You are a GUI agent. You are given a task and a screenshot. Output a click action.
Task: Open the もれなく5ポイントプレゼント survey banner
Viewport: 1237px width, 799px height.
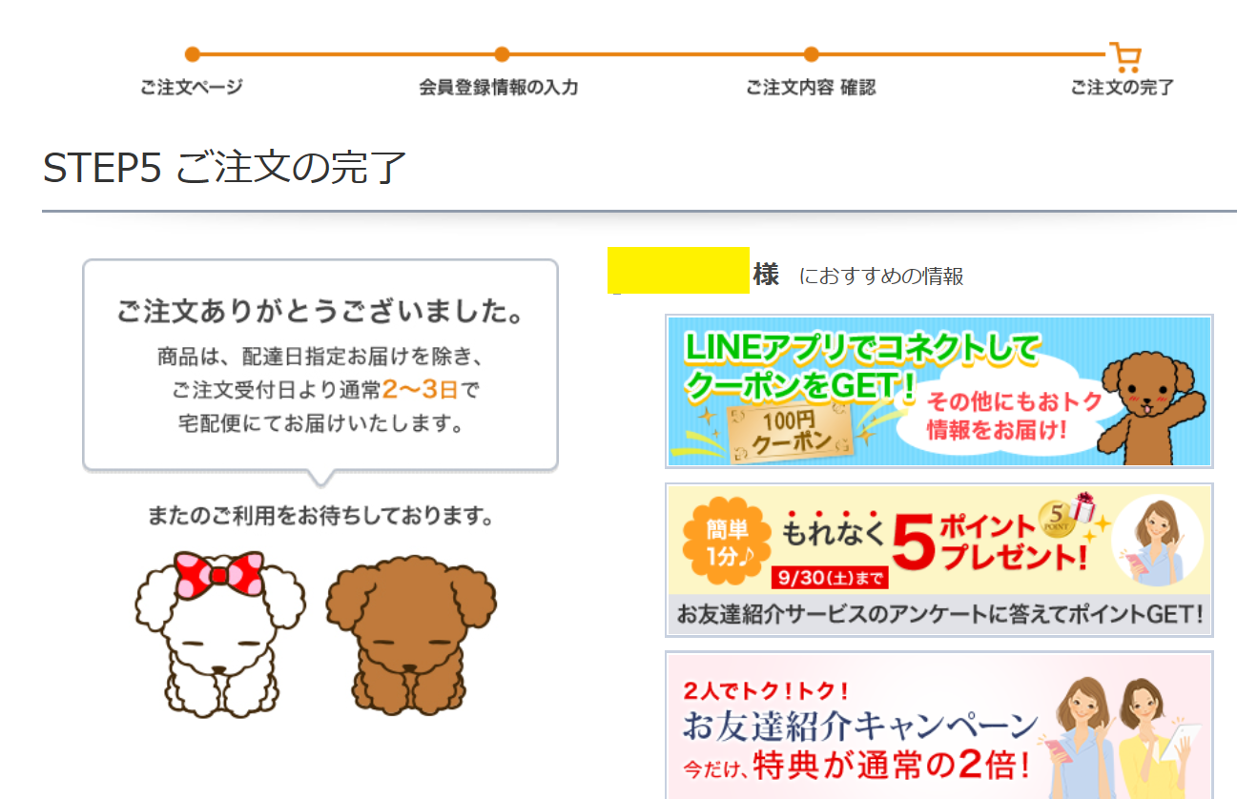938,560
